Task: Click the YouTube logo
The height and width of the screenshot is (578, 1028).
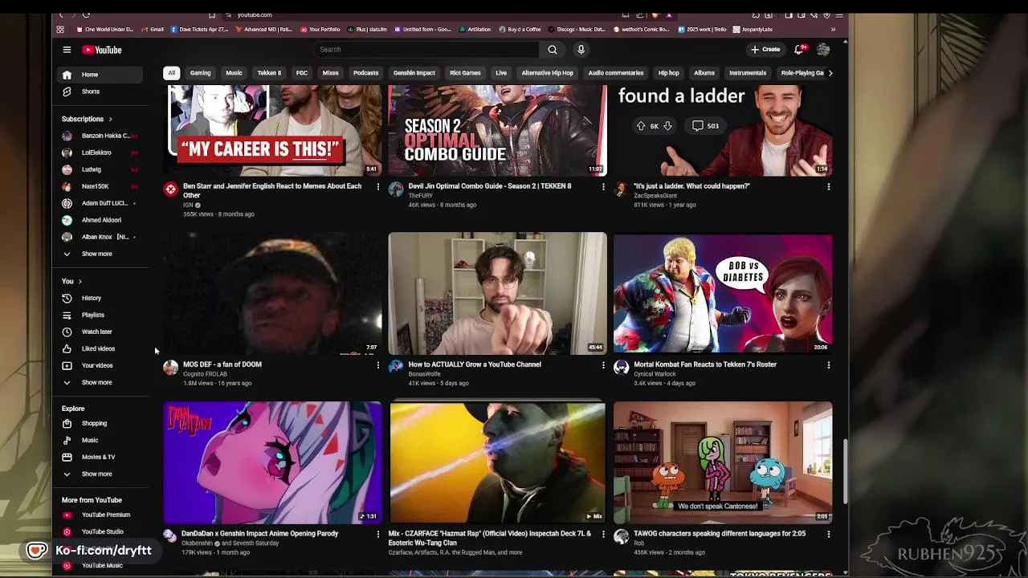Action: click(x=101, y=50)
